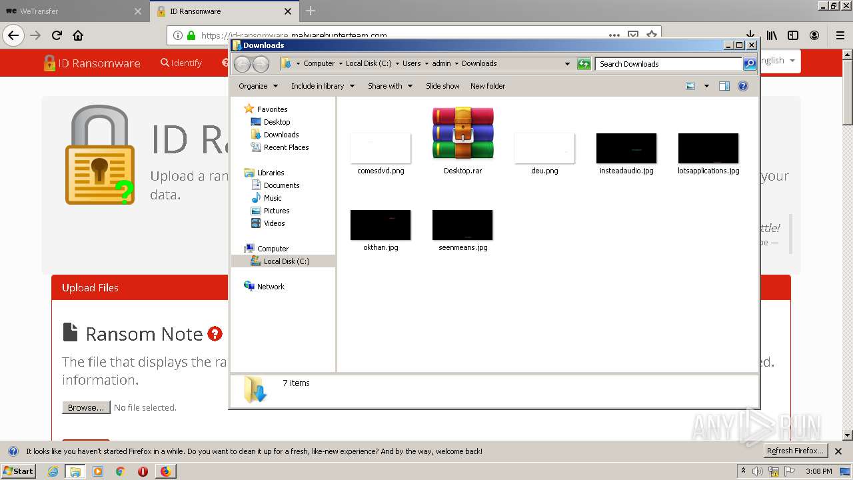Click Refresh Firefox button in notification
853x480 pixels.
[795, 451]
